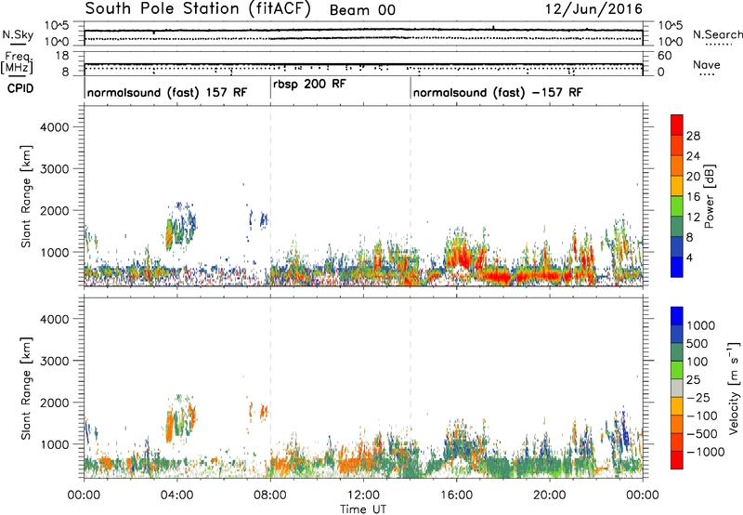Click the 'South Pole Station (fitACF)' title
Screen dimensions: 743x515
click(x=198, y=9)
